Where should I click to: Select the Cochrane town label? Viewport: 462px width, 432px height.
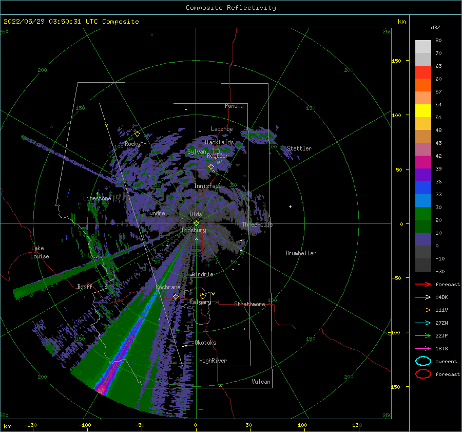click(x=168, y=287)
